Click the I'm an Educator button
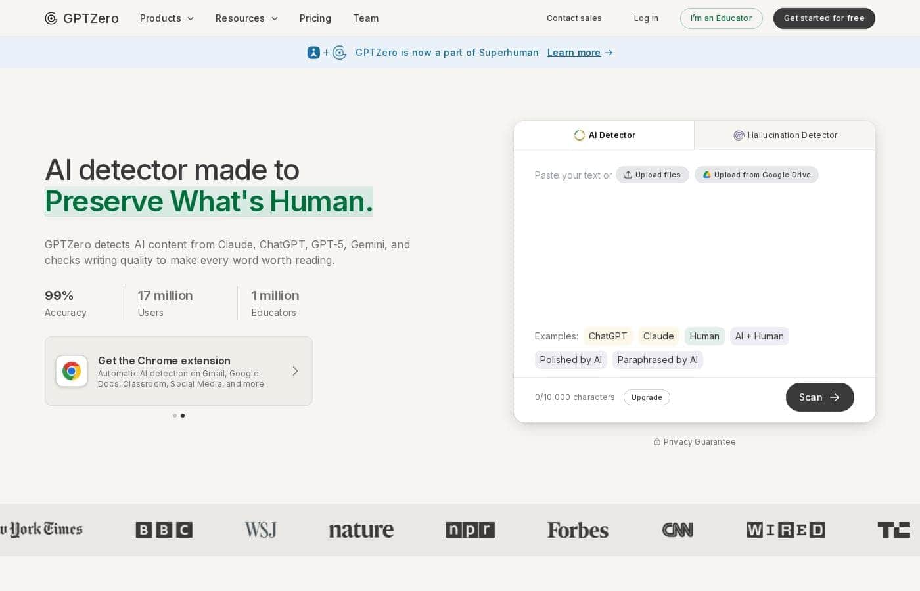The image size is (920, 591). [x=722, y=18]
